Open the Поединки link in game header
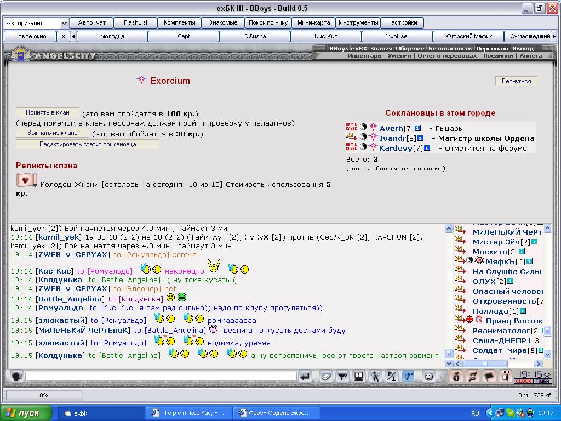The image size is (561, 421). 498,56
